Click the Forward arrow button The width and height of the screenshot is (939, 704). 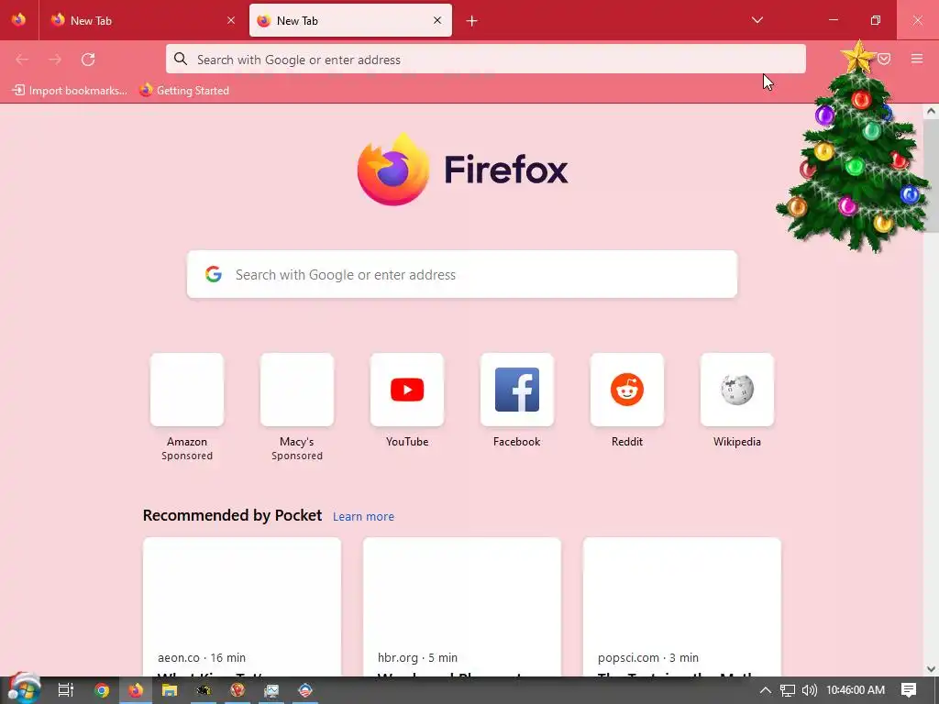click(x=55, y=60)
